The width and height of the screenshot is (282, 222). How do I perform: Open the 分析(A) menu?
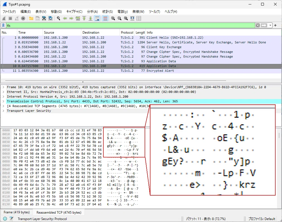click(x=92, y=12)
